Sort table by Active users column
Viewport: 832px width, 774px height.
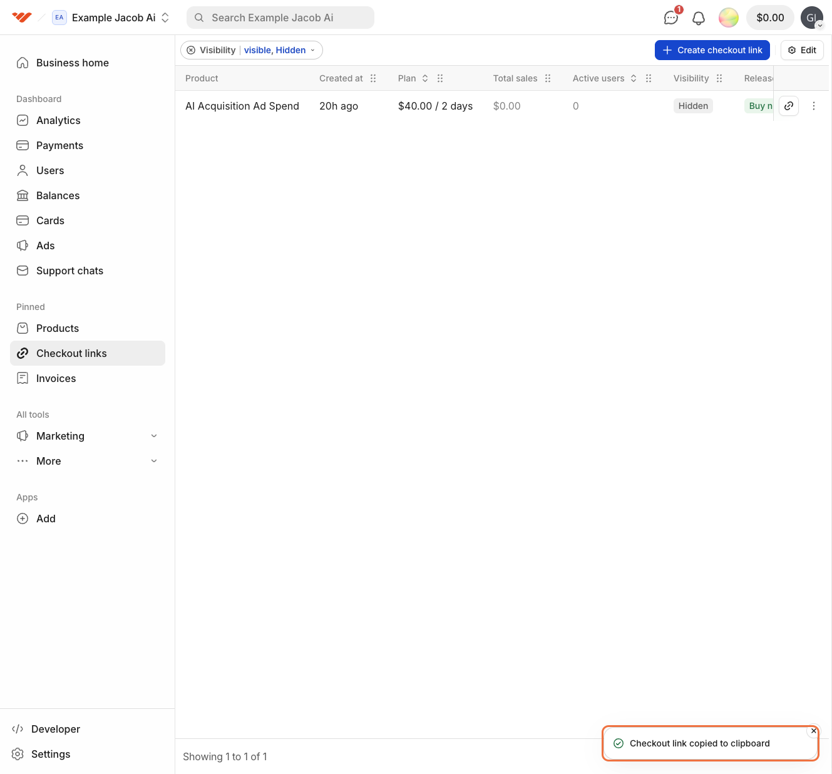pos(634,78)
